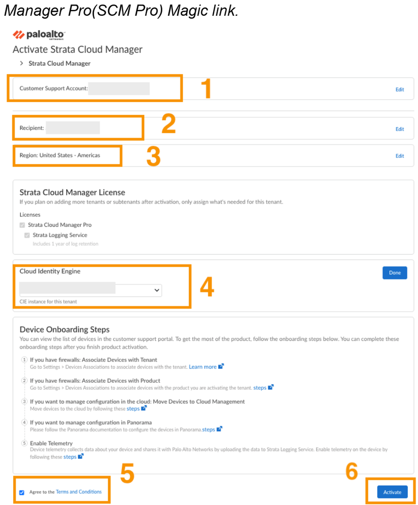Edit the Customer Support Account

tap(399, 89)
